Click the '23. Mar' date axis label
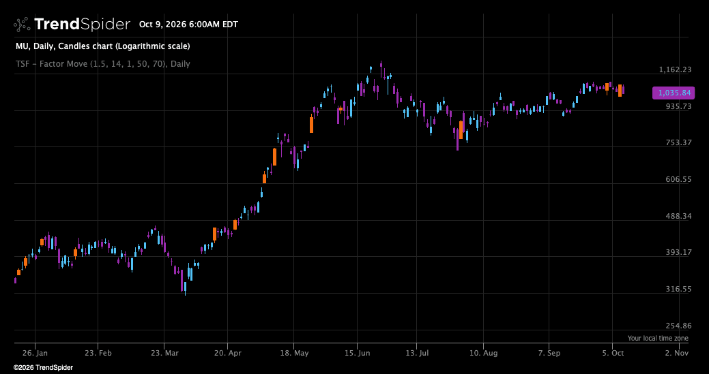 click(164, 353)
